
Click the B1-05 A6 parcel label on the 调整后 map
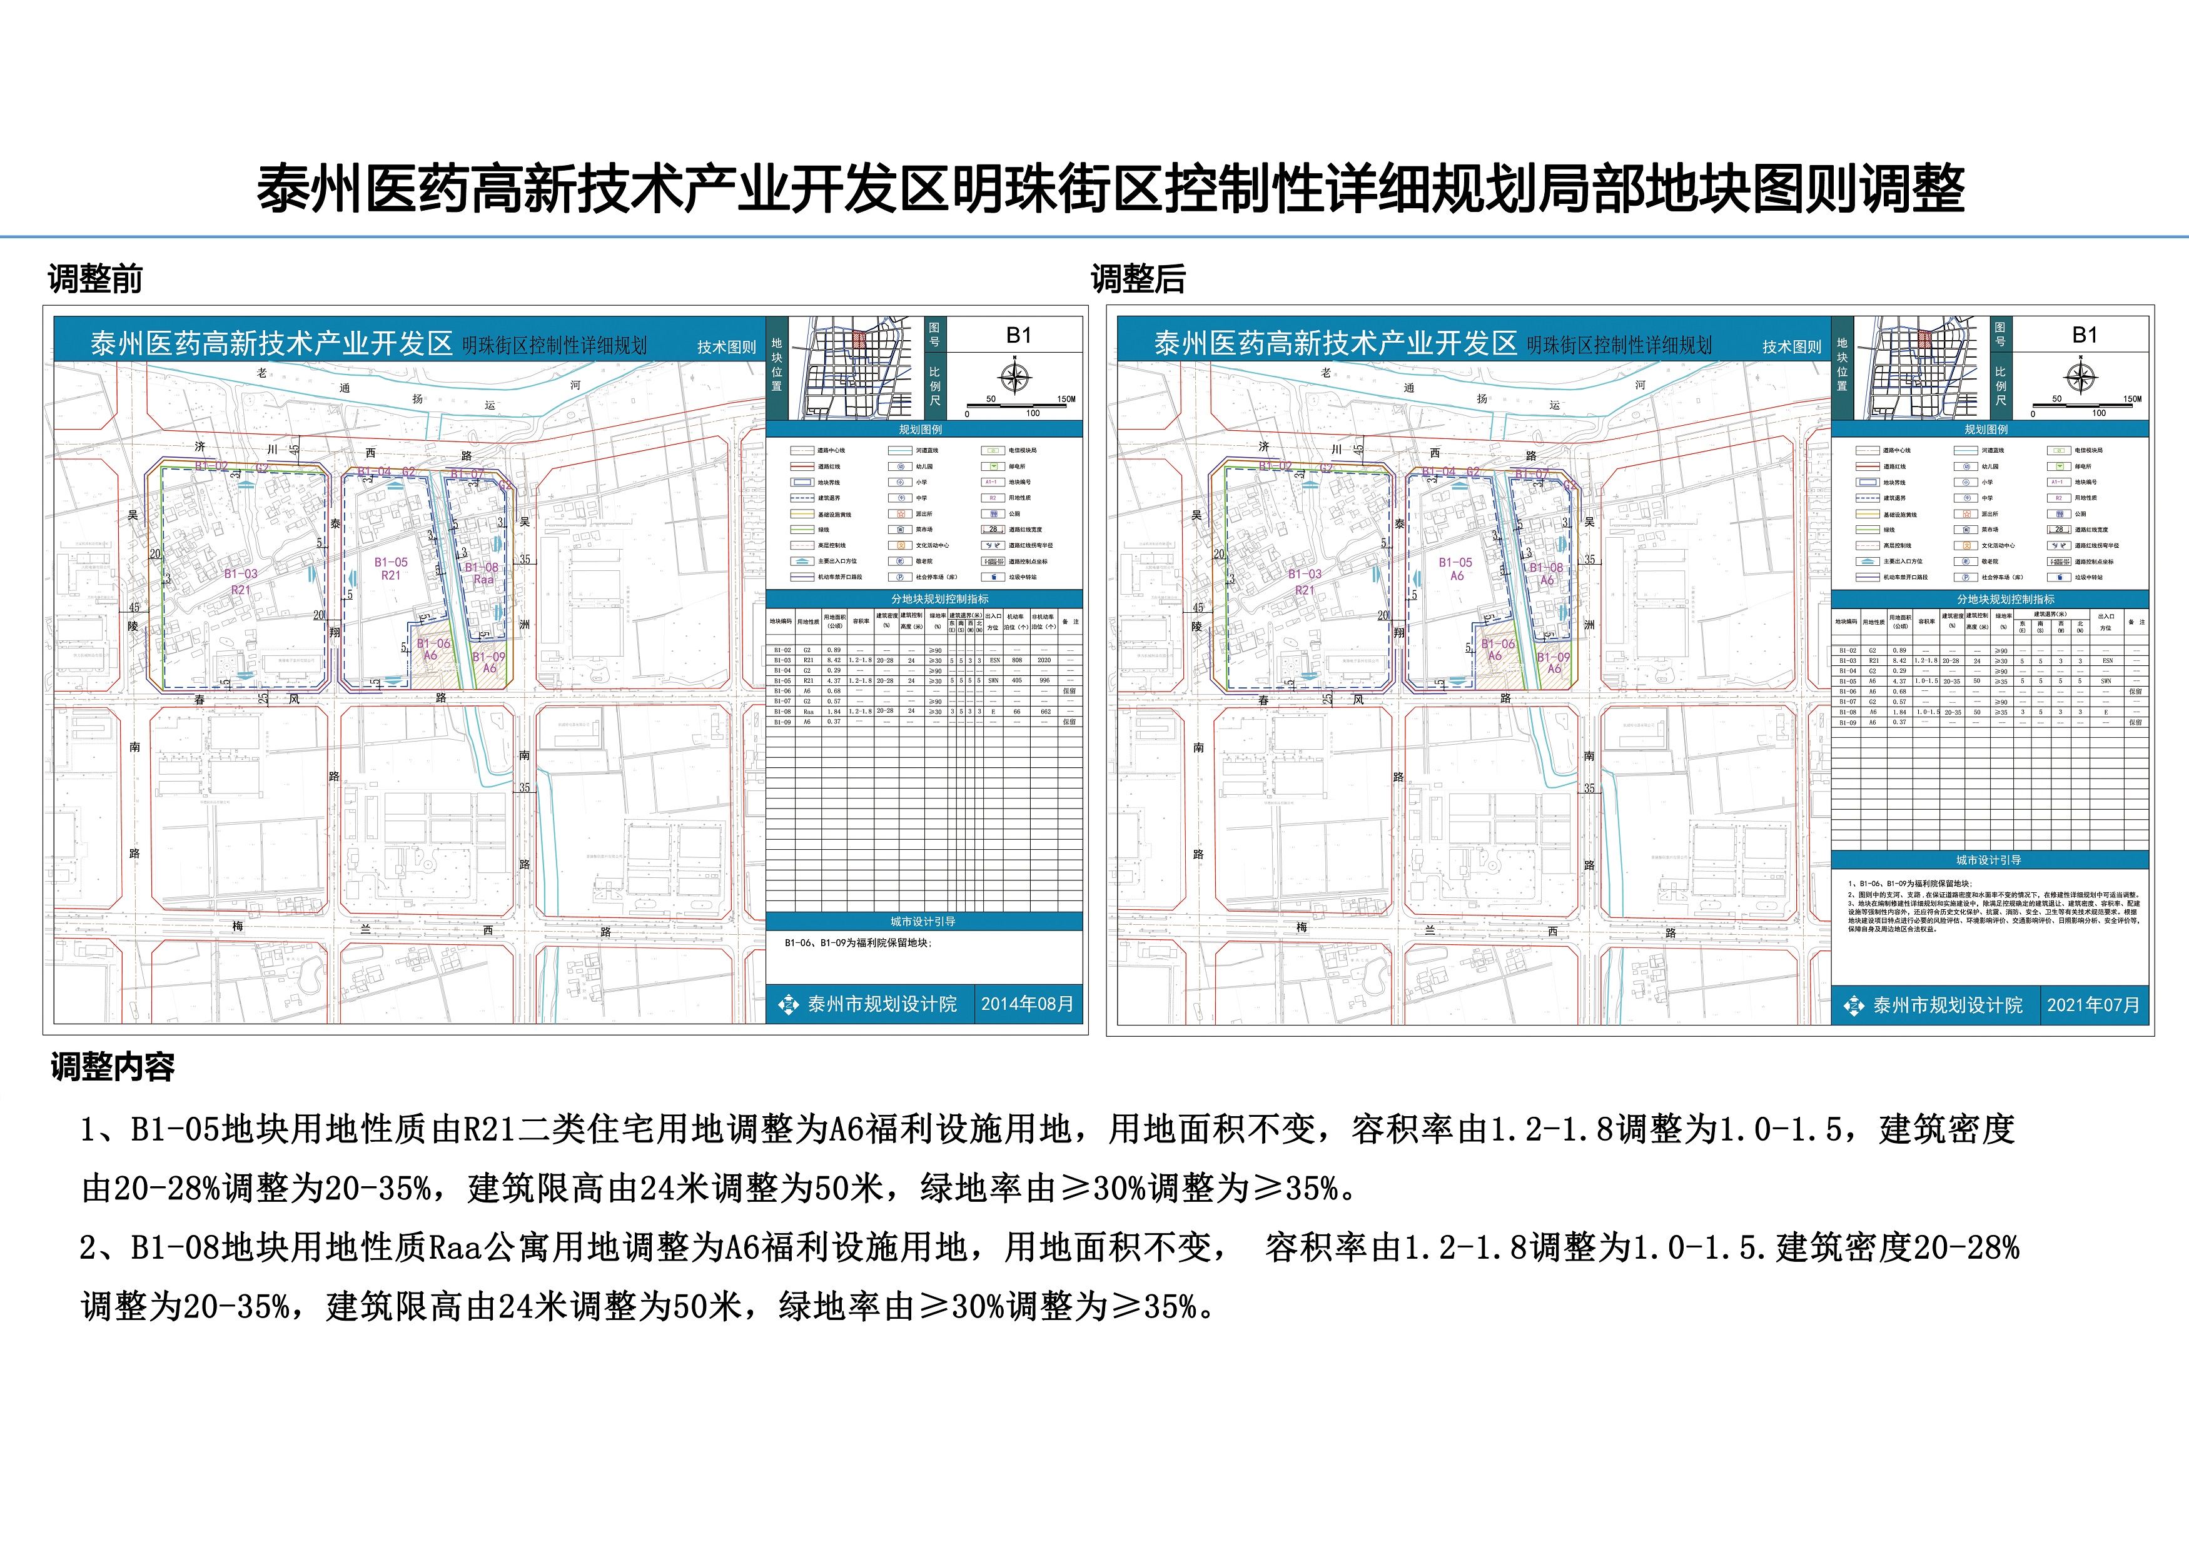pos(1456,569)
